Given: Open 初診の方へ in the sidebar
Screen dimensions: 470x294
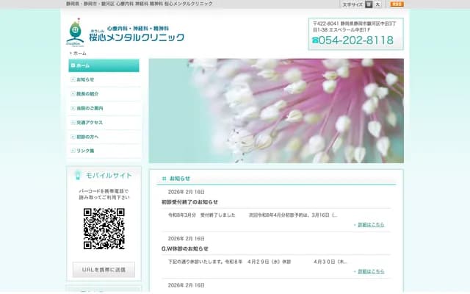Looking at the screenshot, I should click(104, 137).
